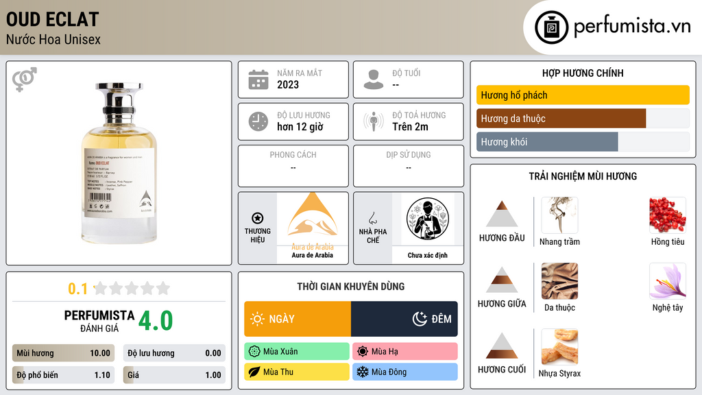
Task: Open the Da thuộc leather note image
Action: 559,281
